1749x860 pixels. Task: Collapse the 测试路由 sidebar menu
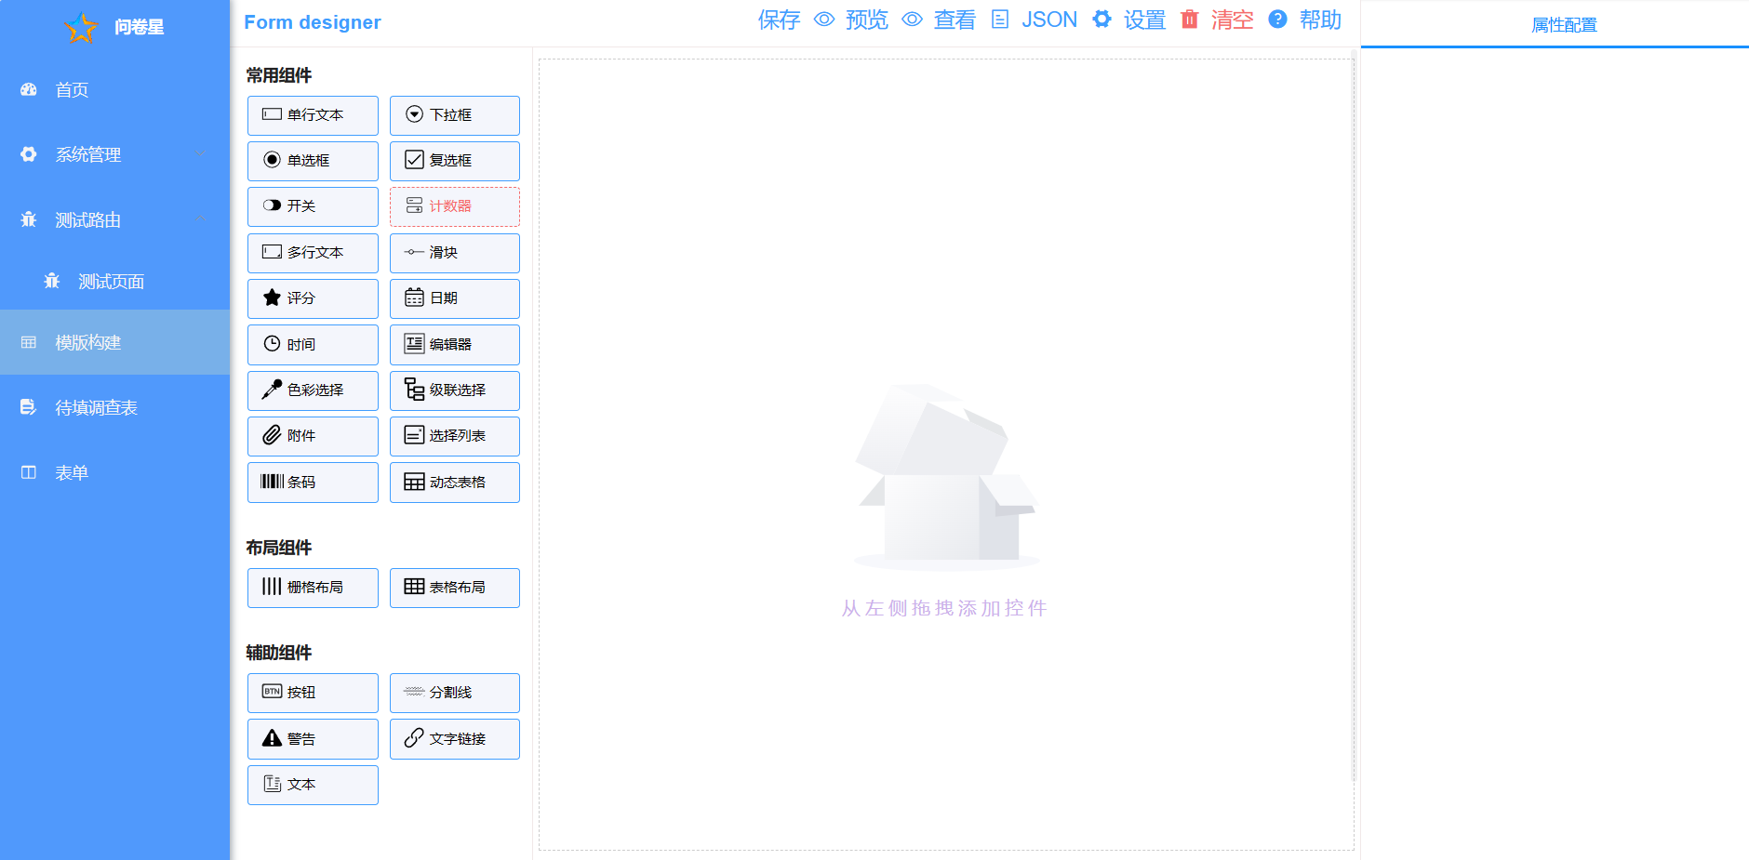click(114, 219)
